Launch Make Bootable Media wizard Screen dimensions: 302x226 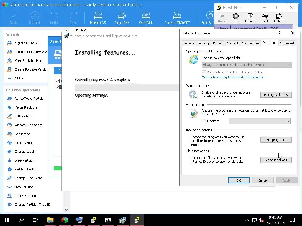(26, 61)
